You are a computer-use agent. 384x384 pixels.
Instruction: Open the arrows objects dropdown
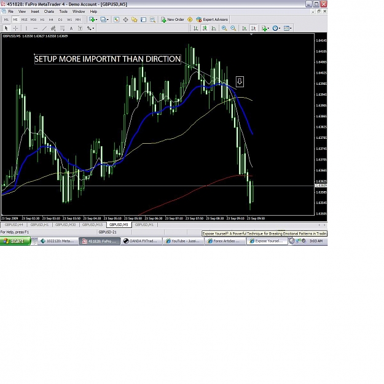(x=90, y=28)
